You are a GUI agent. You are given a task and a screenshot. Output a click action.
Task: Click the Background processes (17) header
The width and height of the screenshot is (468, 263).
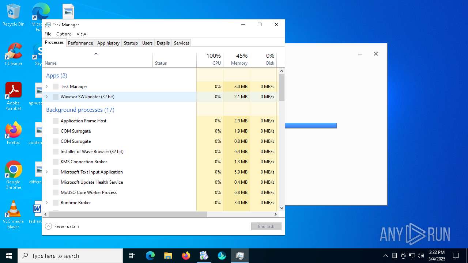pos(80,110)
